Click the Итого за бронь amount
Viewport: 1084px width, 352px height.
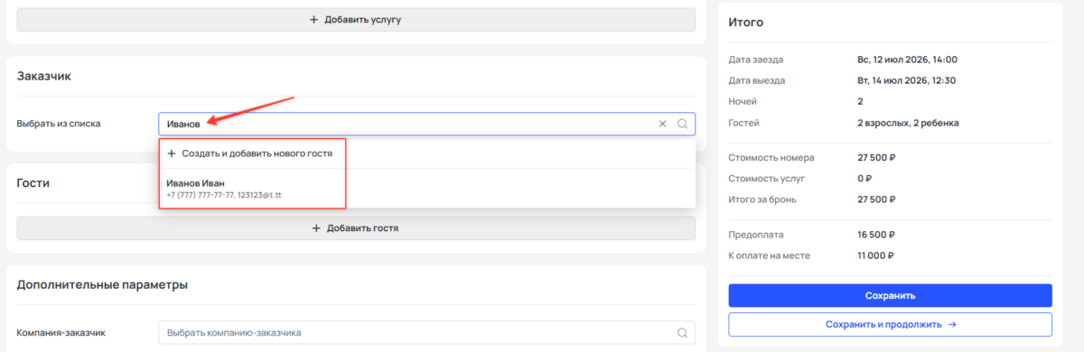[876, 199]
